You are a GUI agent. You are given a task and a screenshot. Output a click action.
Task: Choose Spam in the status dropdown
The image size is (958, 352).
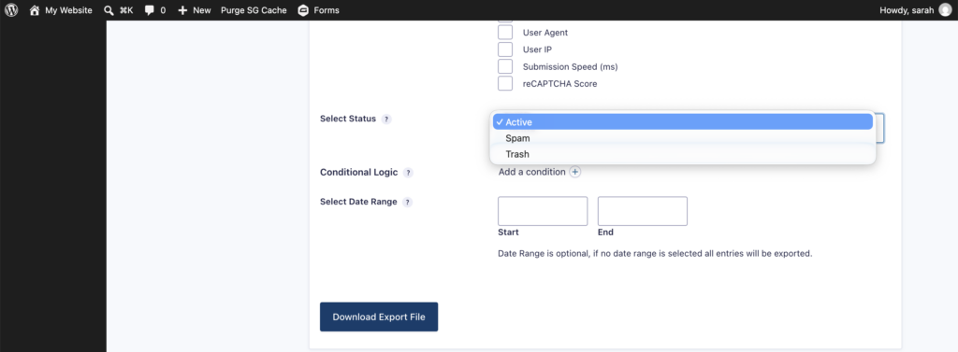pos(682,138)
